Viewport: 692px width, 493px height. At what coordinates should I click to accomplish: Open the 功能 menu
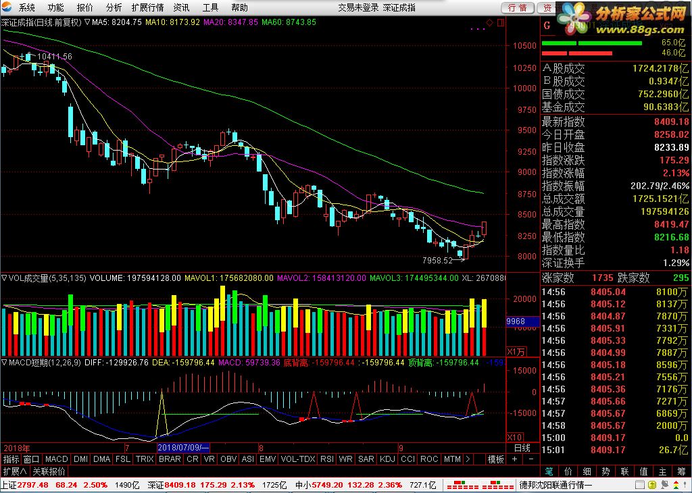click(x=55, y=7)
